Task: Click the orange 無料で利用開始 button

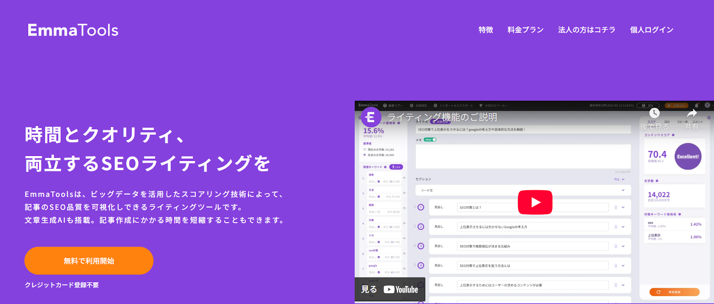Action: 89,261
